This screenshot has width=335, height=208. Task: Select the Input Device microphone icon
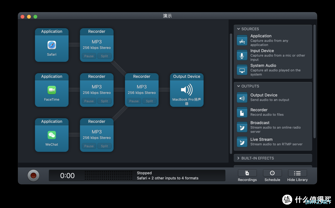[242, 55]
